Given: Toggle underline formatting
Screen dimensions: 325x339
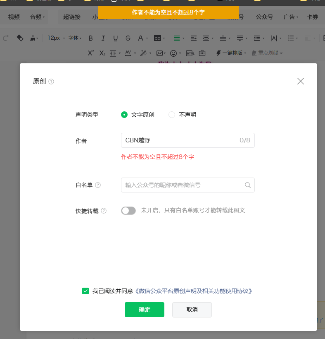Looking at the screenshot, I should pos(115,38).
